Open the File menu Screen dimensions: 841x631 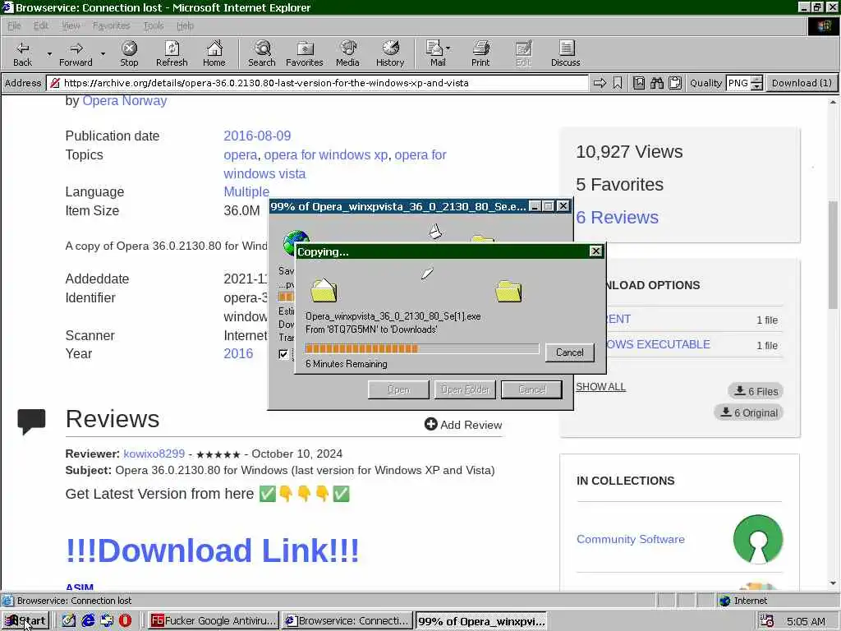14,25
